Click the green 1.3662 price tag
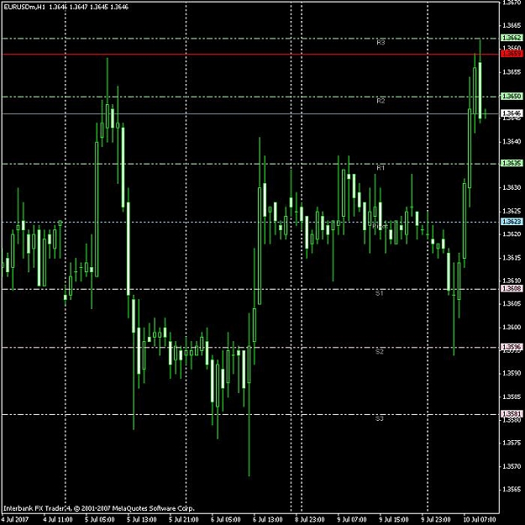Viewport: 525px width, 525px height. click(512, 38)
